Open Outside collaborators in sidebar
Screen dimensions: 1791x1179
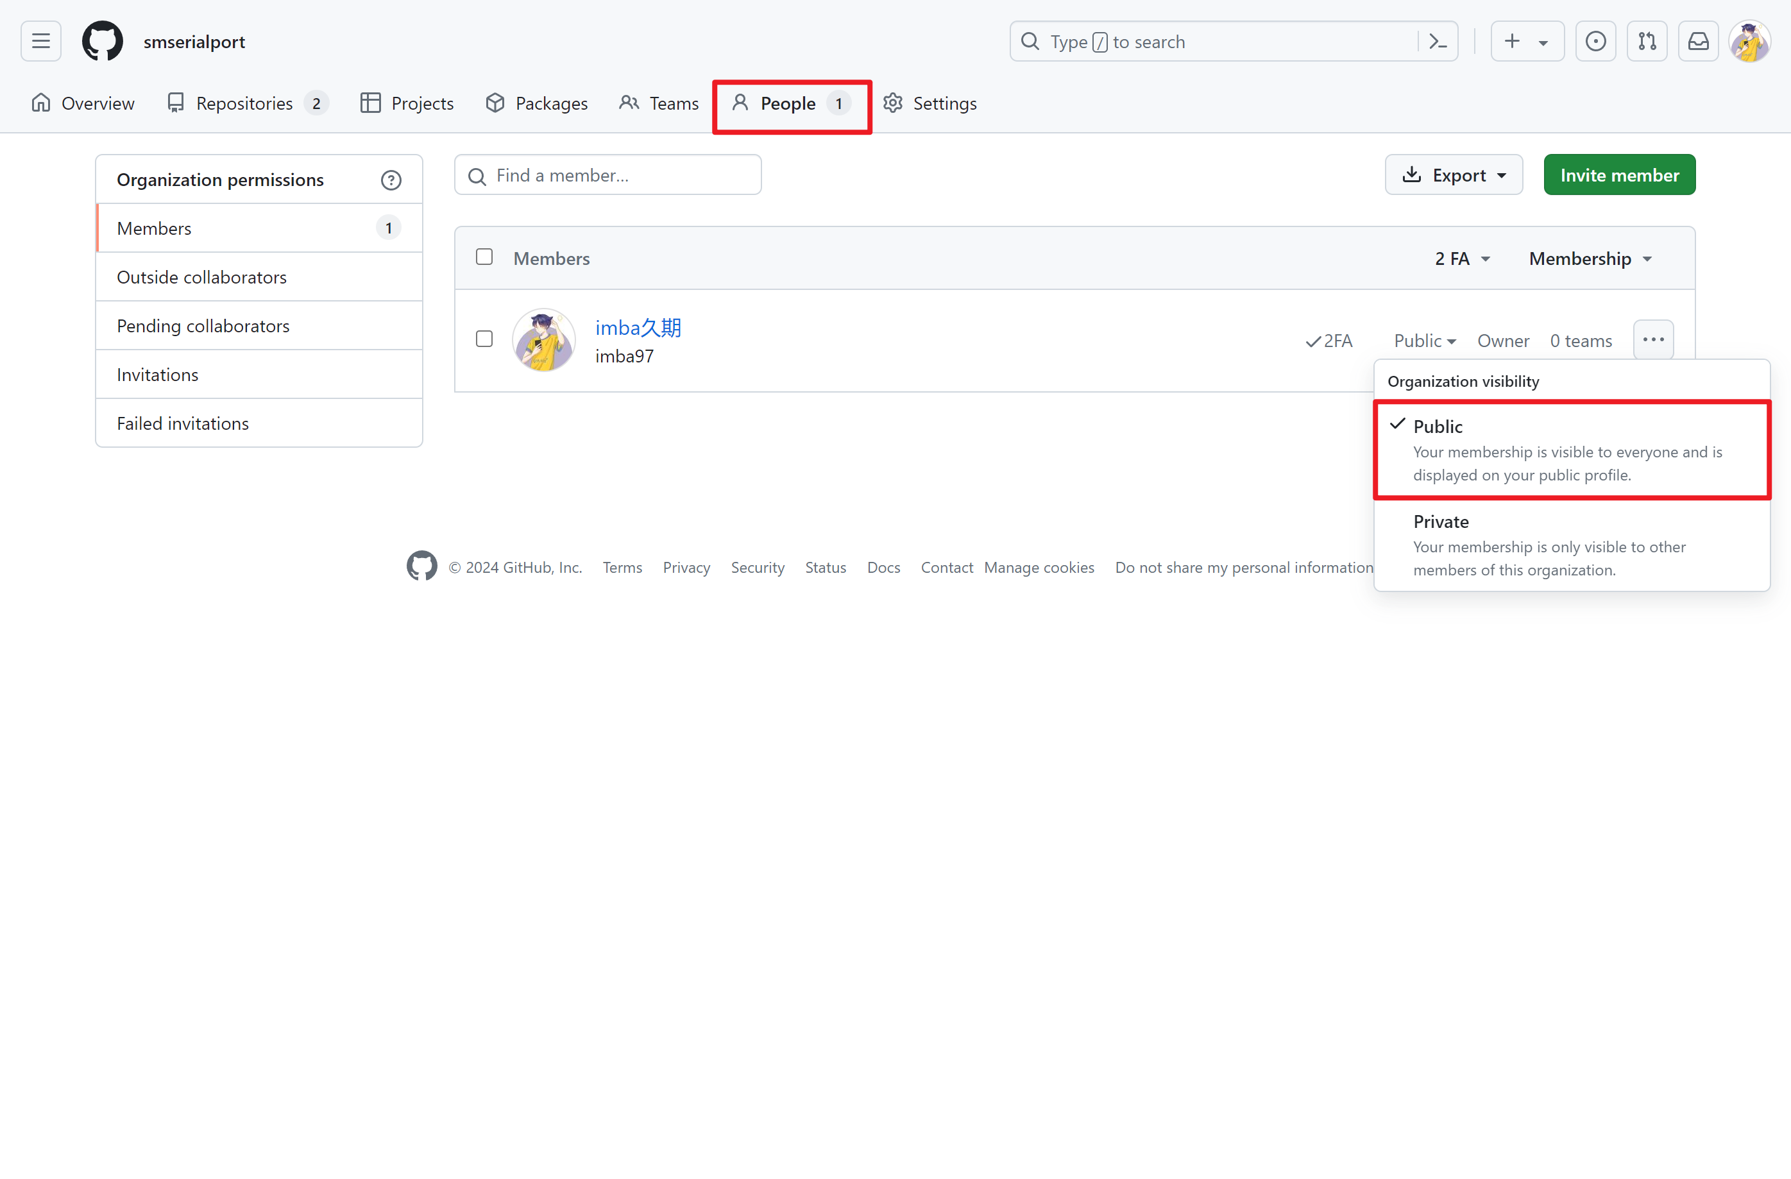(201, 277)
